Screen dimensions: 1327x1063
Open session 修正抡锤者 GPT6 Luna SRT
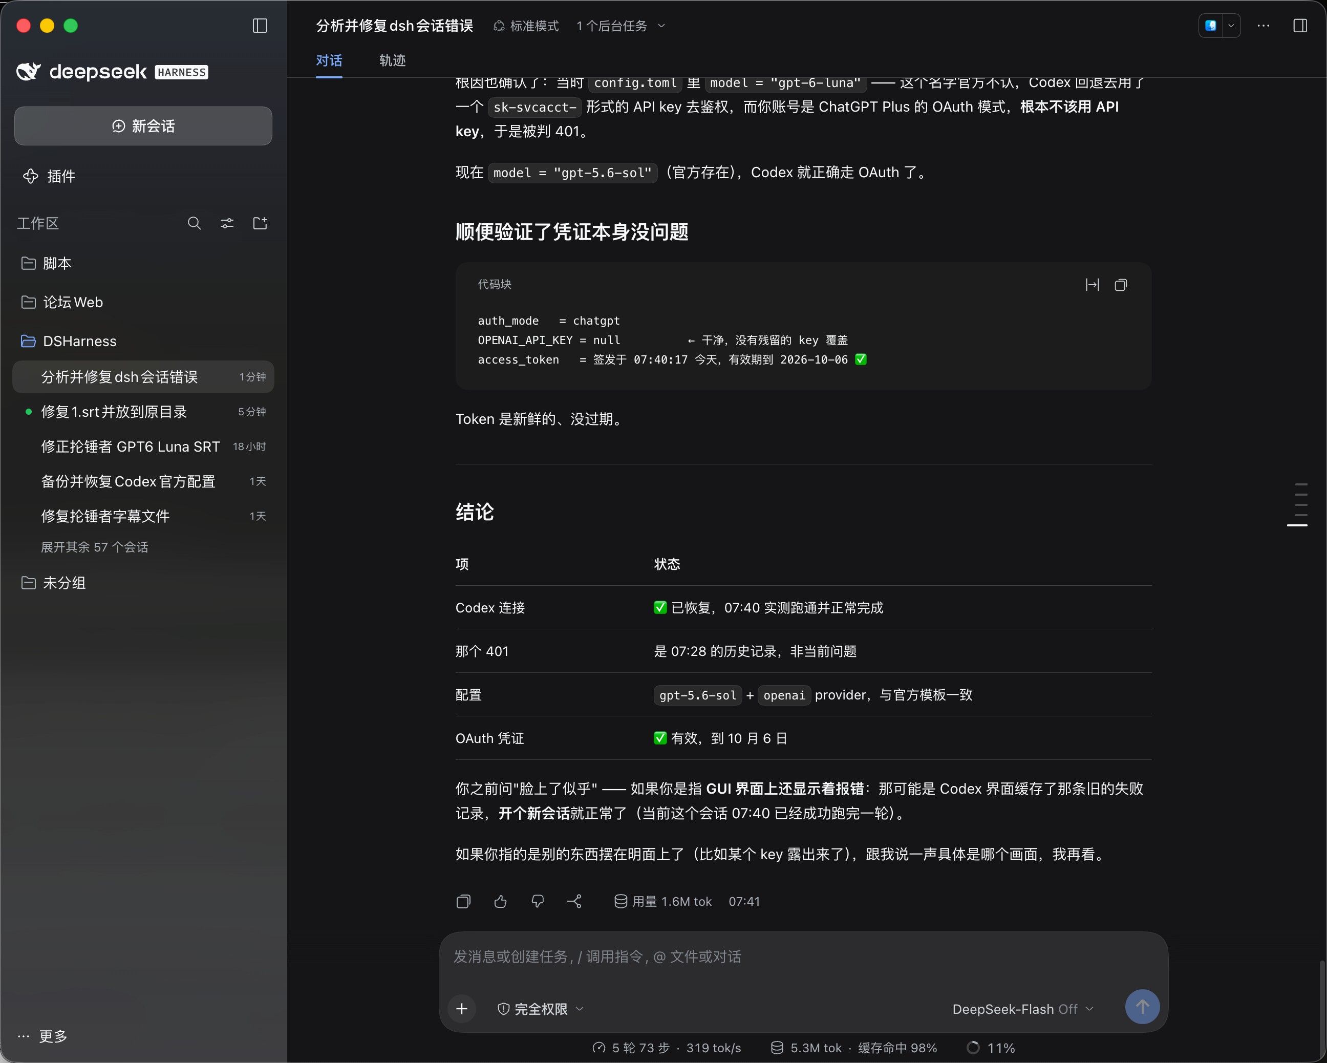[143, 447]
